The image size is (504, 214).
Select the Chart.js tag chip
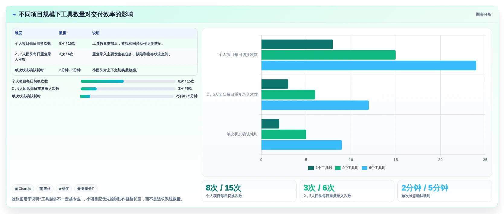point(23,189)
